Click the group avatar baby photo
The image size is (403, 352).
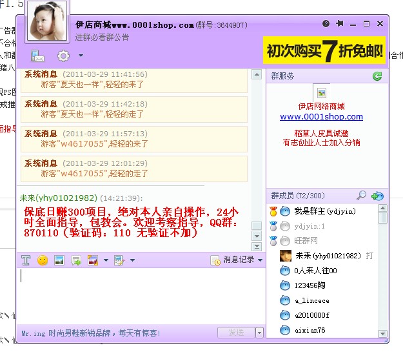[x=47, y=21]
